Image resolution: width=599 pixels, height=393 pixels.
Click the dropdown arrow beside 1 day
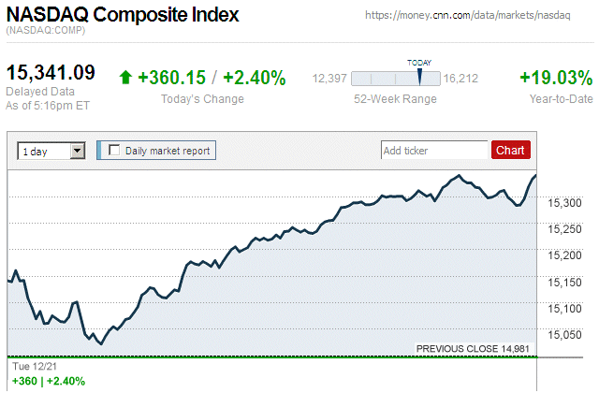[x=78, y=150]
